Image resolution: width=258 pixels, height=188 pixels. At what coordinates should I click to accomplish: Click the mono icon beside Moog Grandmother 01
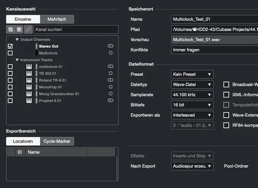point(110,94)
